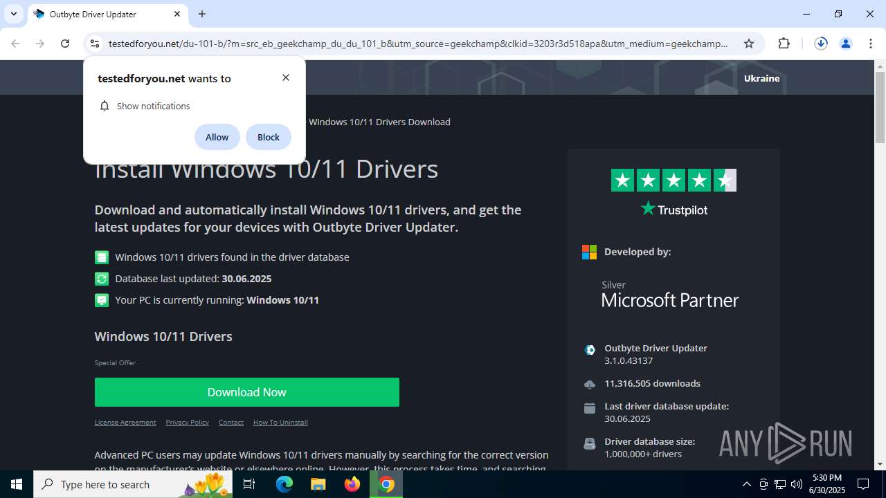Open the Windows Start menu
This screenshot has width=886, height=498.
coord(17,484)
